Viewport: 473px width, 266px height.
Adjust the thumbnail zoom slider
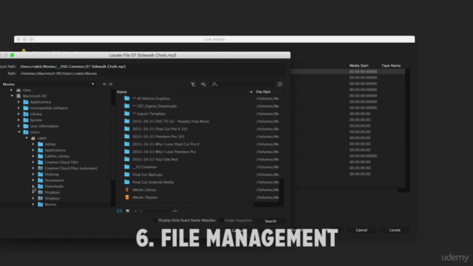pos(154,211)
